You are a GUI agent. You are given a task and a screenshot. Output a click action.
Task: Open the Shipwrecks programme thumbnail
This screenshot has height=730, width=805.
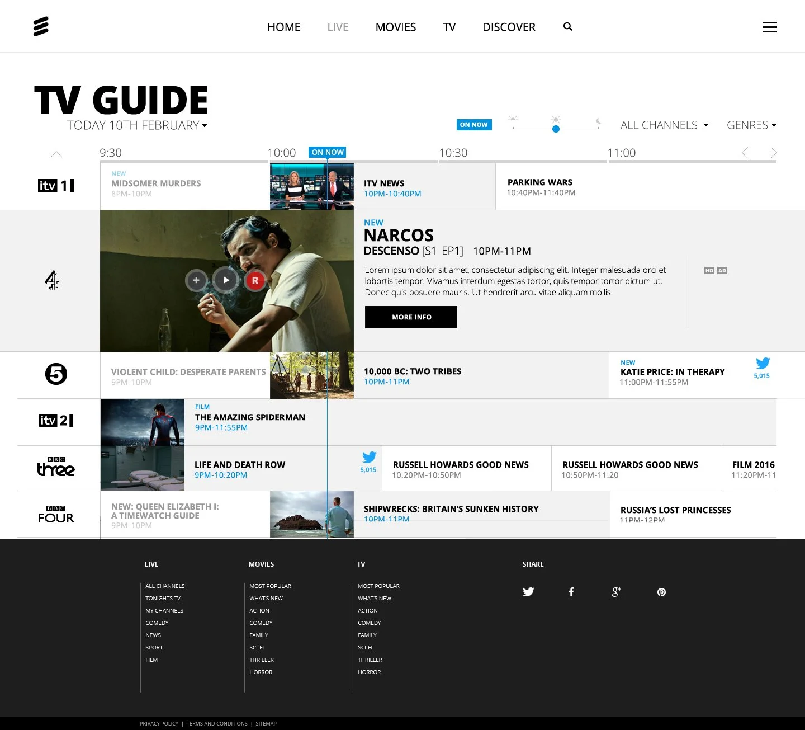[x=312, y=515]
